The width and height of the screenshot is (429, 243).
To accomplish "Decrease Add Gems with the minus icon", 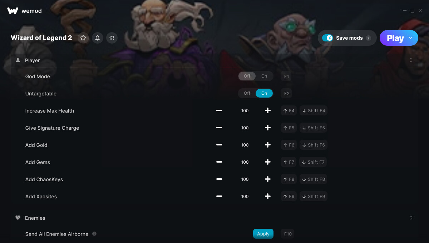I will pos(219,162).
